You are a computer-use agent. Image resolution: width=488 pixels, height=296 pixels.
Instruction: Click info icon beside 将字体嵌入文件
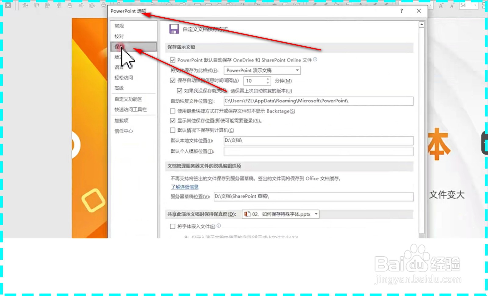[x=219, y=226]
